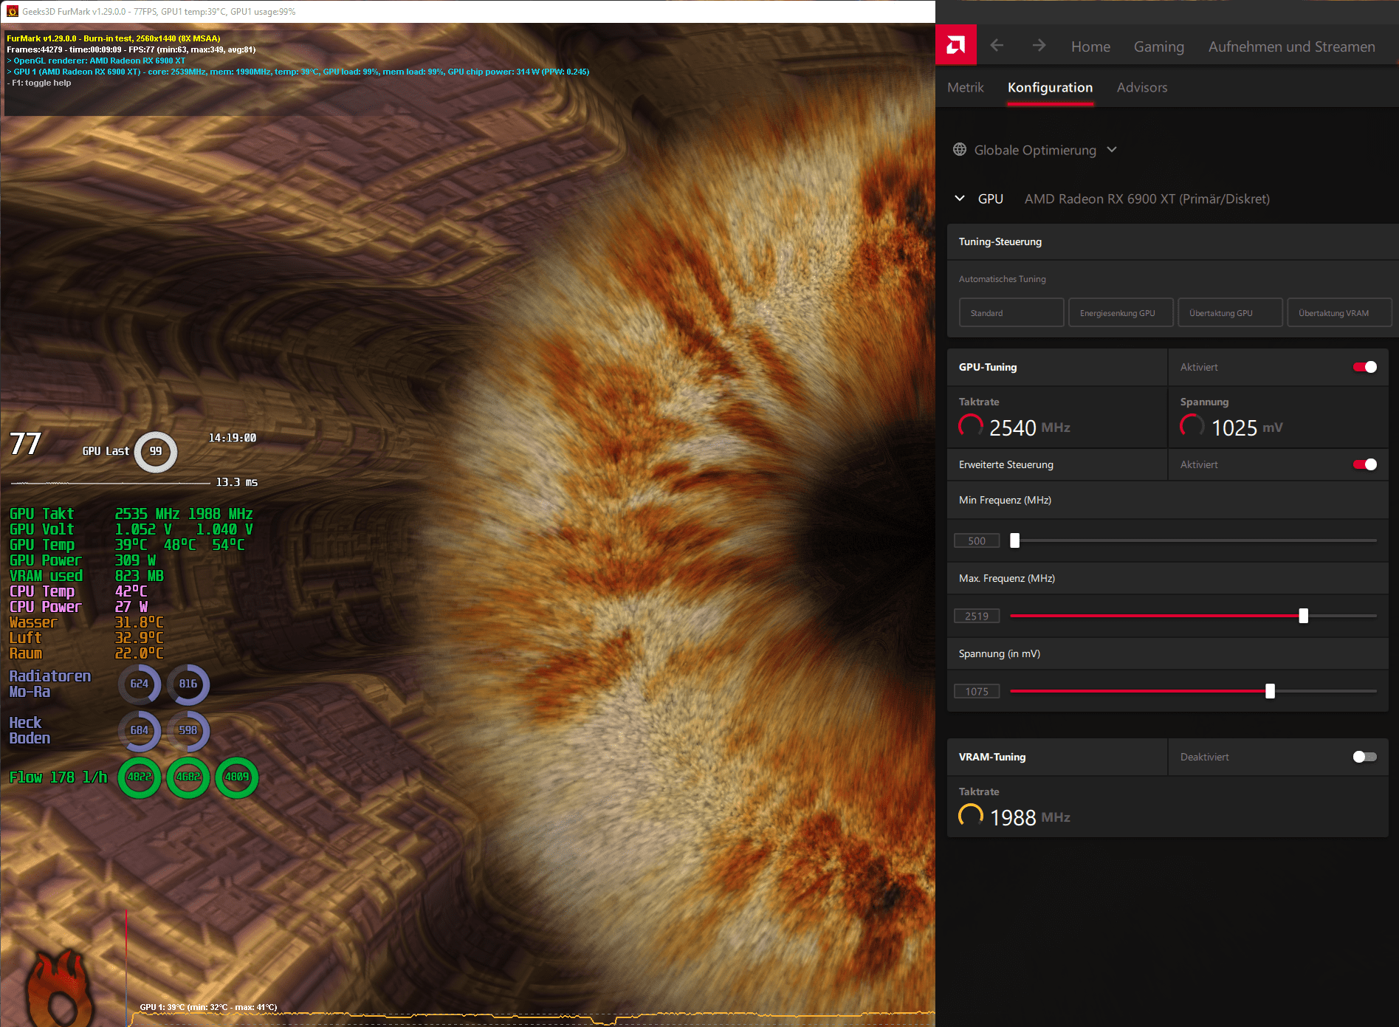
Task: Click the 13.3 ms frametime value
Action: (x=236, y=482)
